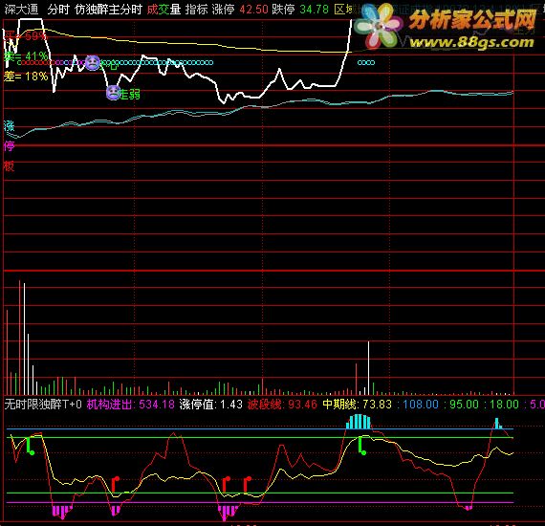Click the green sell marker below the wide cyan bars

[x=362, y=447]
